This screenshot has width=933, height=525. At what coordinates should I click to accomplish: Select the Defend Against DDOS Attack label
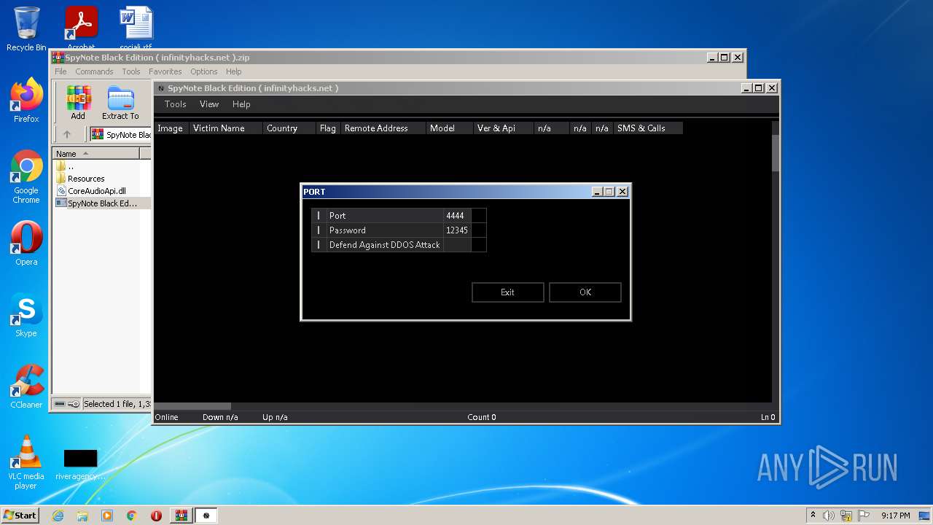point(384,245)
